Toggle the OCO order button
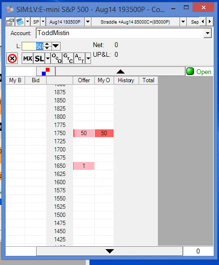The height and width of the screenshot is (265, 219). [56, 59]
